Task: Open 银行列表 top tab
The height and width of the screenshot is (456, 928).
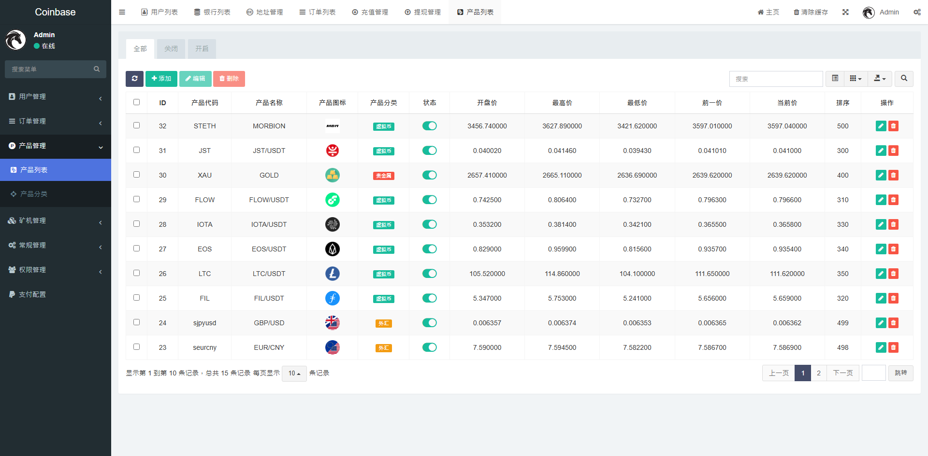Action: [212, 12]
